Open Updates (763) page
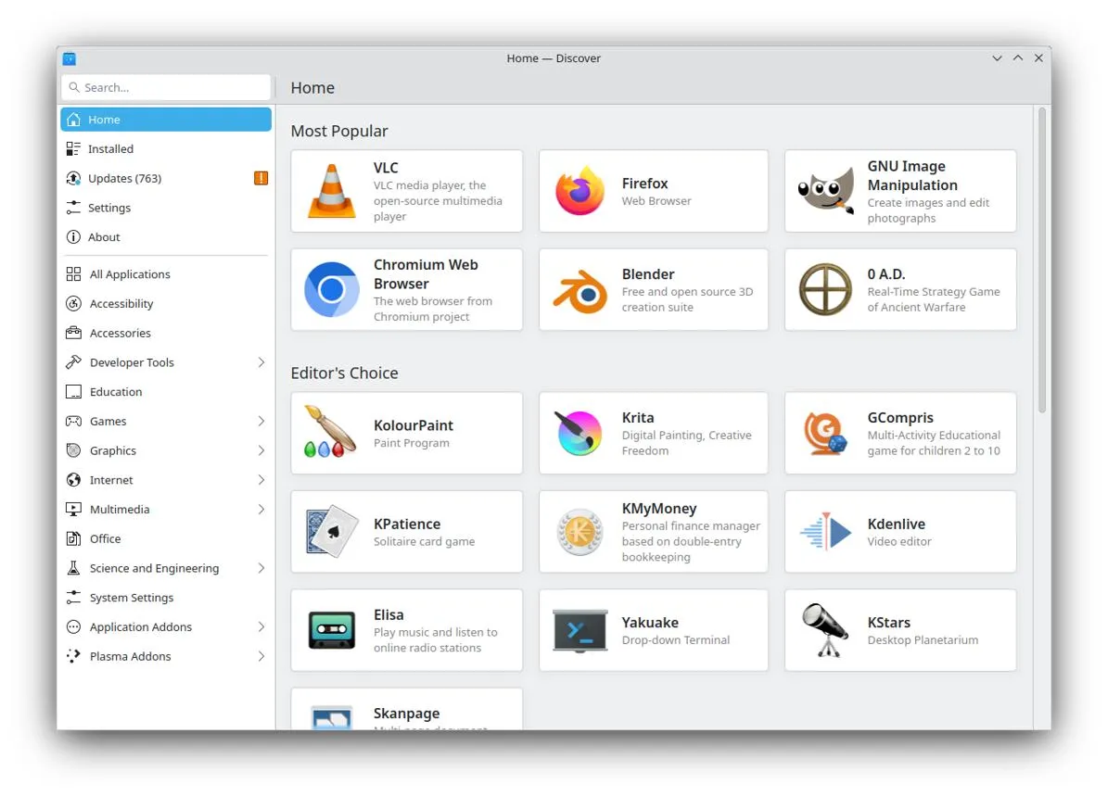 pyautogui.click(x=166, y=178)
